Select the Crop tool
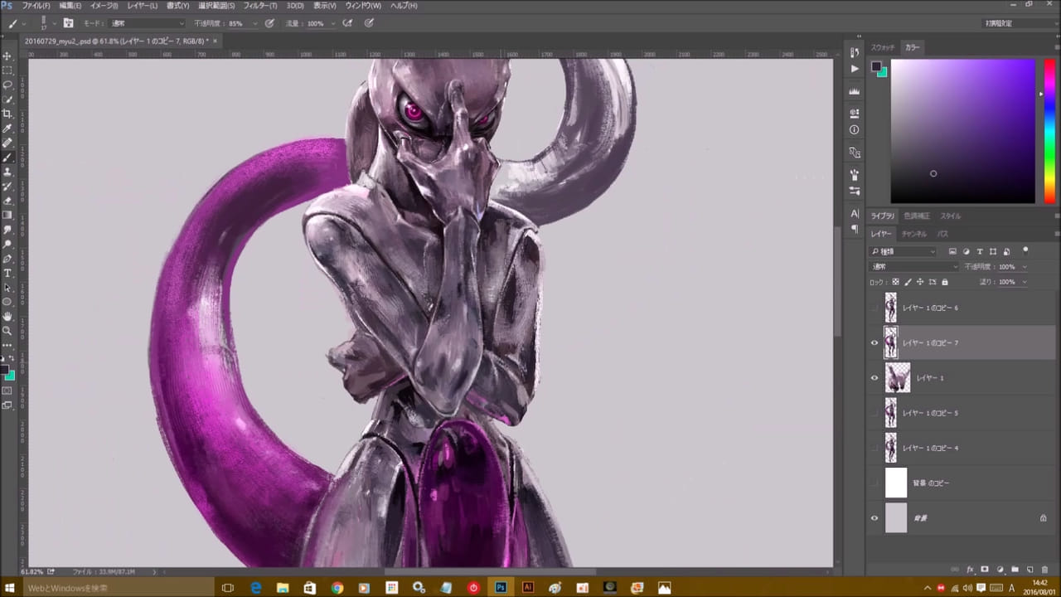 click(x=7, y=114)
